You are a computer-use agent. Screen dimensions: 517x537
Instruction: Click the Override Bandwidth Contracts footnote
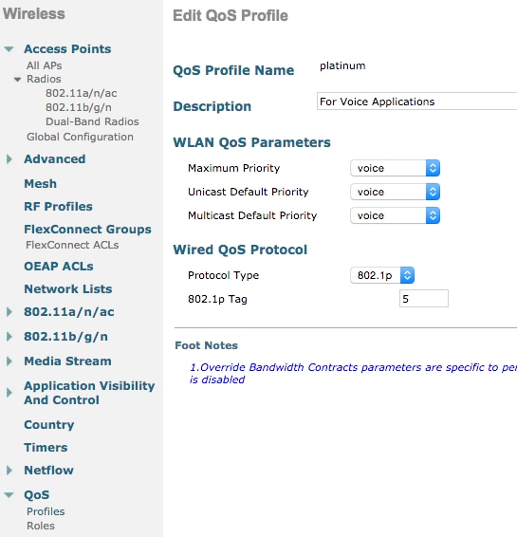[353, 373]
